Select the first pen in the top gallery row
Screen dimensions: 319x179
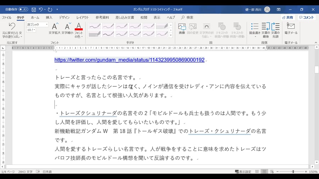(95, 26)
